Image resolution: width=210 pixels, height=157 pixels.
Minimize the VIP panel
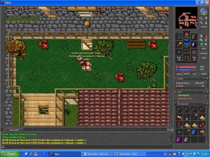pyautogui.click(x=205, y=92)
